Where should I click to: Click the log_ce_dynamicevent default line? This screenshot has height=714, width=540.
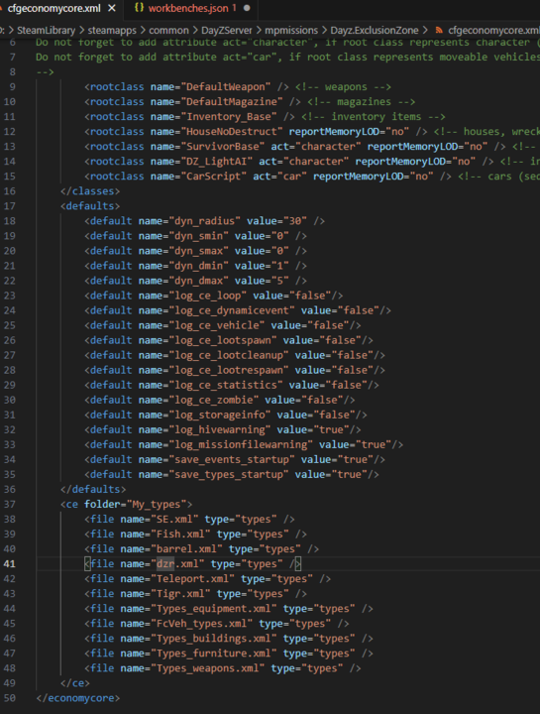238,310
